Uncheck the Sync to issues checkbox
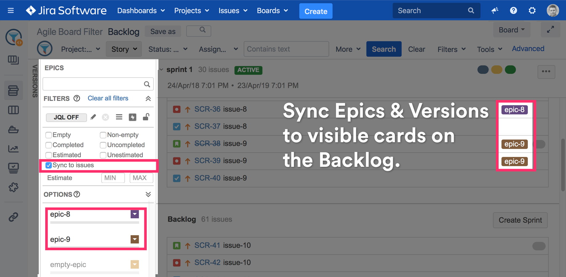This screenshot has width=566, height=277. click(x=49, y=165)
